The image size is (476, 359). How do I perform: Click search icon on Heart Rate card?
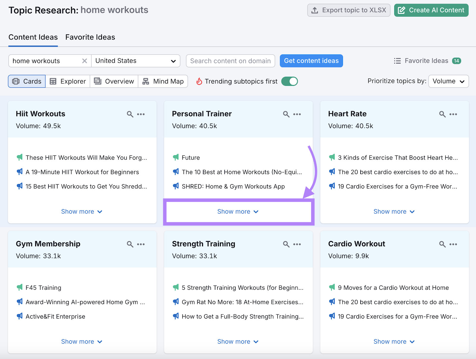click(442, 114)
